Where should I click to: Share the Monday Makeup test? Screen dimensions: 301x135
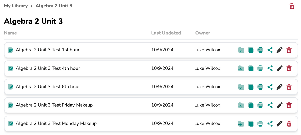point(270,124)
